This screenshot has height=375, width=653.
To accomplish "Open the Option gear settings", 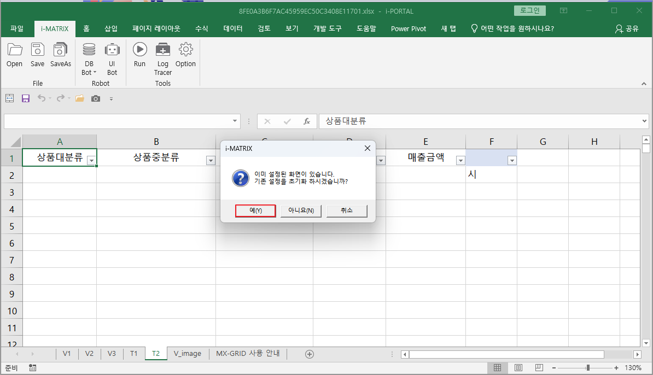I will pyautogui.click(x=185, y=55).
